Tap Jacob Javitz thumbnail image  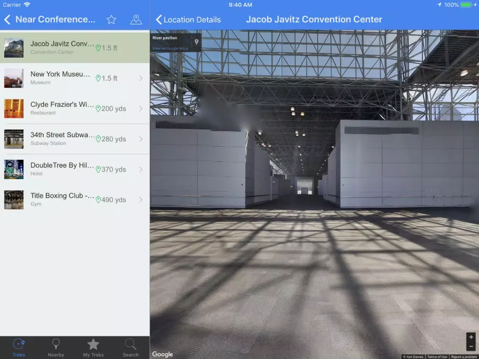coord(14,48)
